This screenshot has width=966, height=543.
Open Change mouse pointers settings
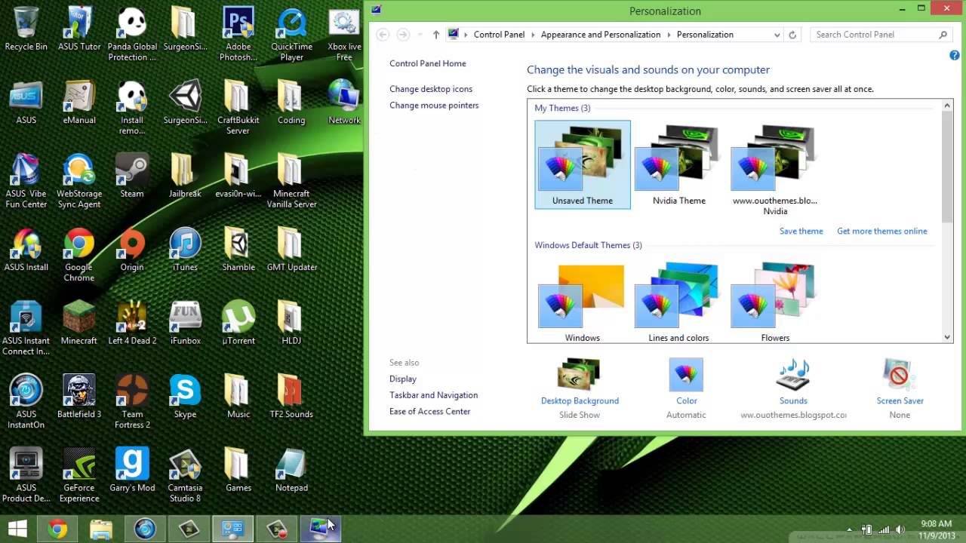[x=434, y=105]
